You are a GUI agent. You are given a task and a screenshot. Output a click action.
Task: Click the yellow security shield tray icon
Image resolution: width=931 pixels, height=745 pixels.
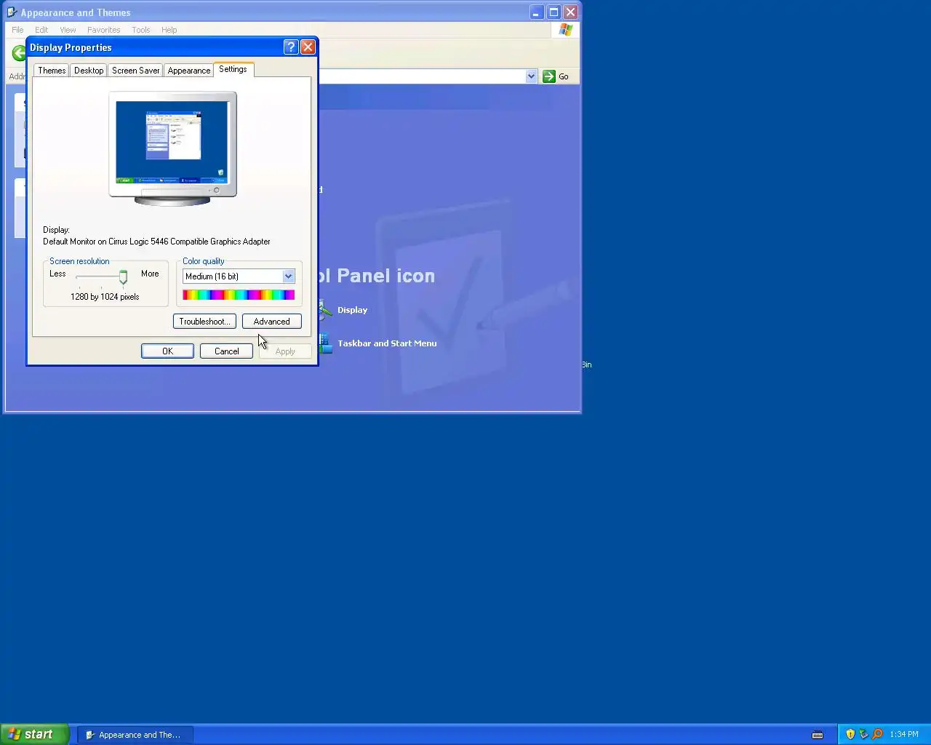pyautogui.click(x=850, y=734)
